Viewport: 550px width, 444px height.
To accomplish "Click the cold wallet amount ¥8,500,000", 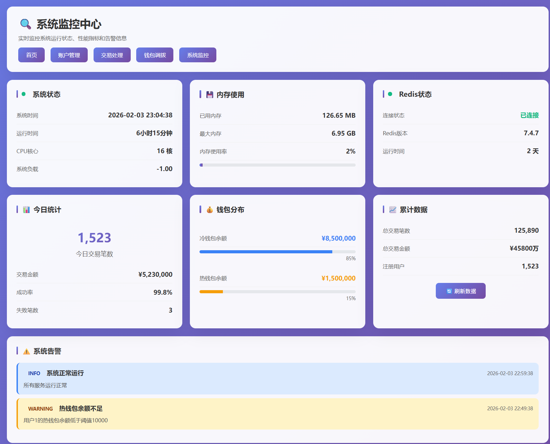I will 338,238.
